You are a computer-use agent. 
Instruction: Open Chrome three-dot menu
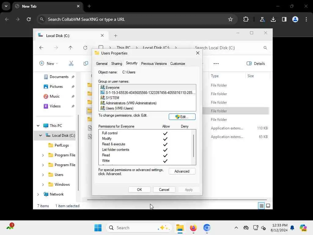click(x=306, y=19)
